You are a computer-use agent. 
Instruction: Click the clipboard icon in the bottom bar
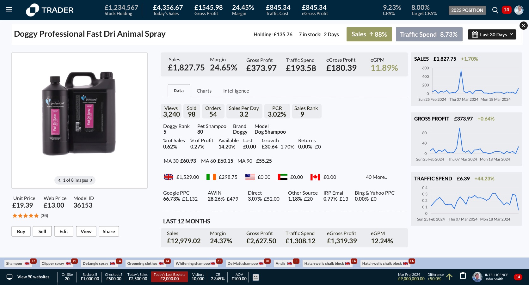click(x=463, y=276)
